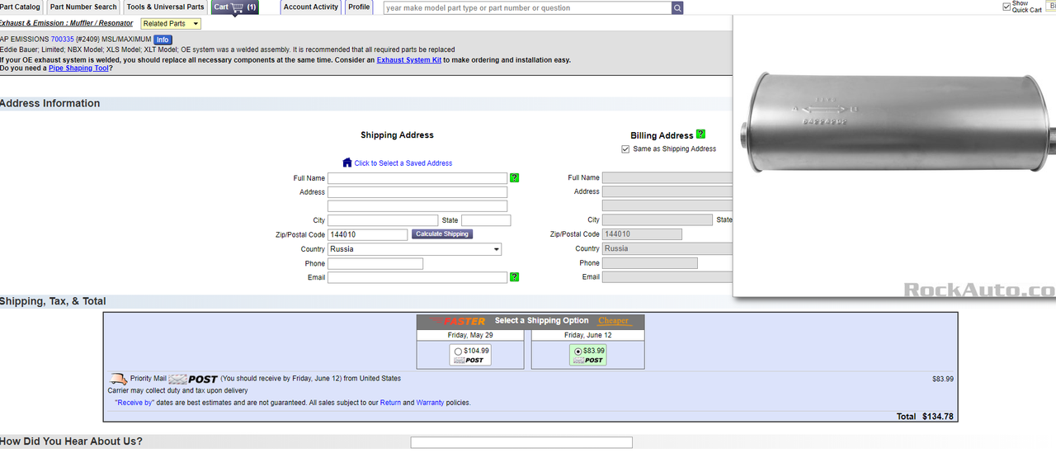1056x453 pixels.
Task: Open the Country dropdown showing Russia
Action: pyautogui.click(x=414, y=249)
